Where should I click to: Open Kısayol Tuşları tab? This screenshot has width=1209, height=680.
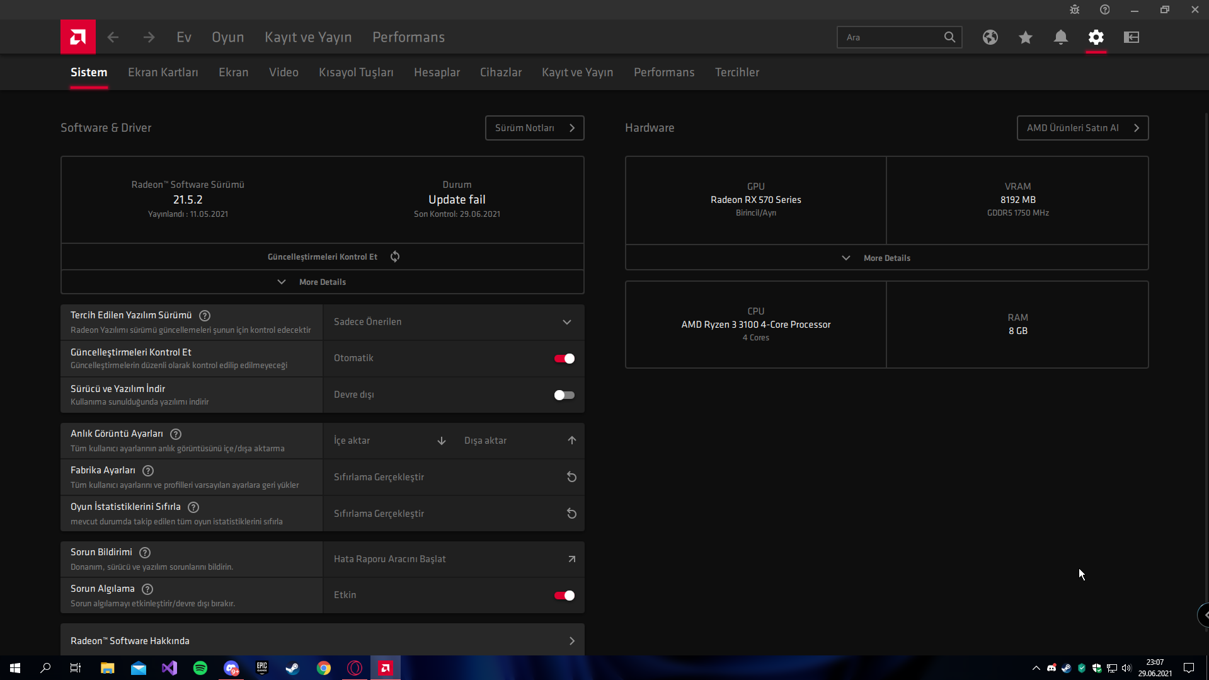tap(356, 72)
